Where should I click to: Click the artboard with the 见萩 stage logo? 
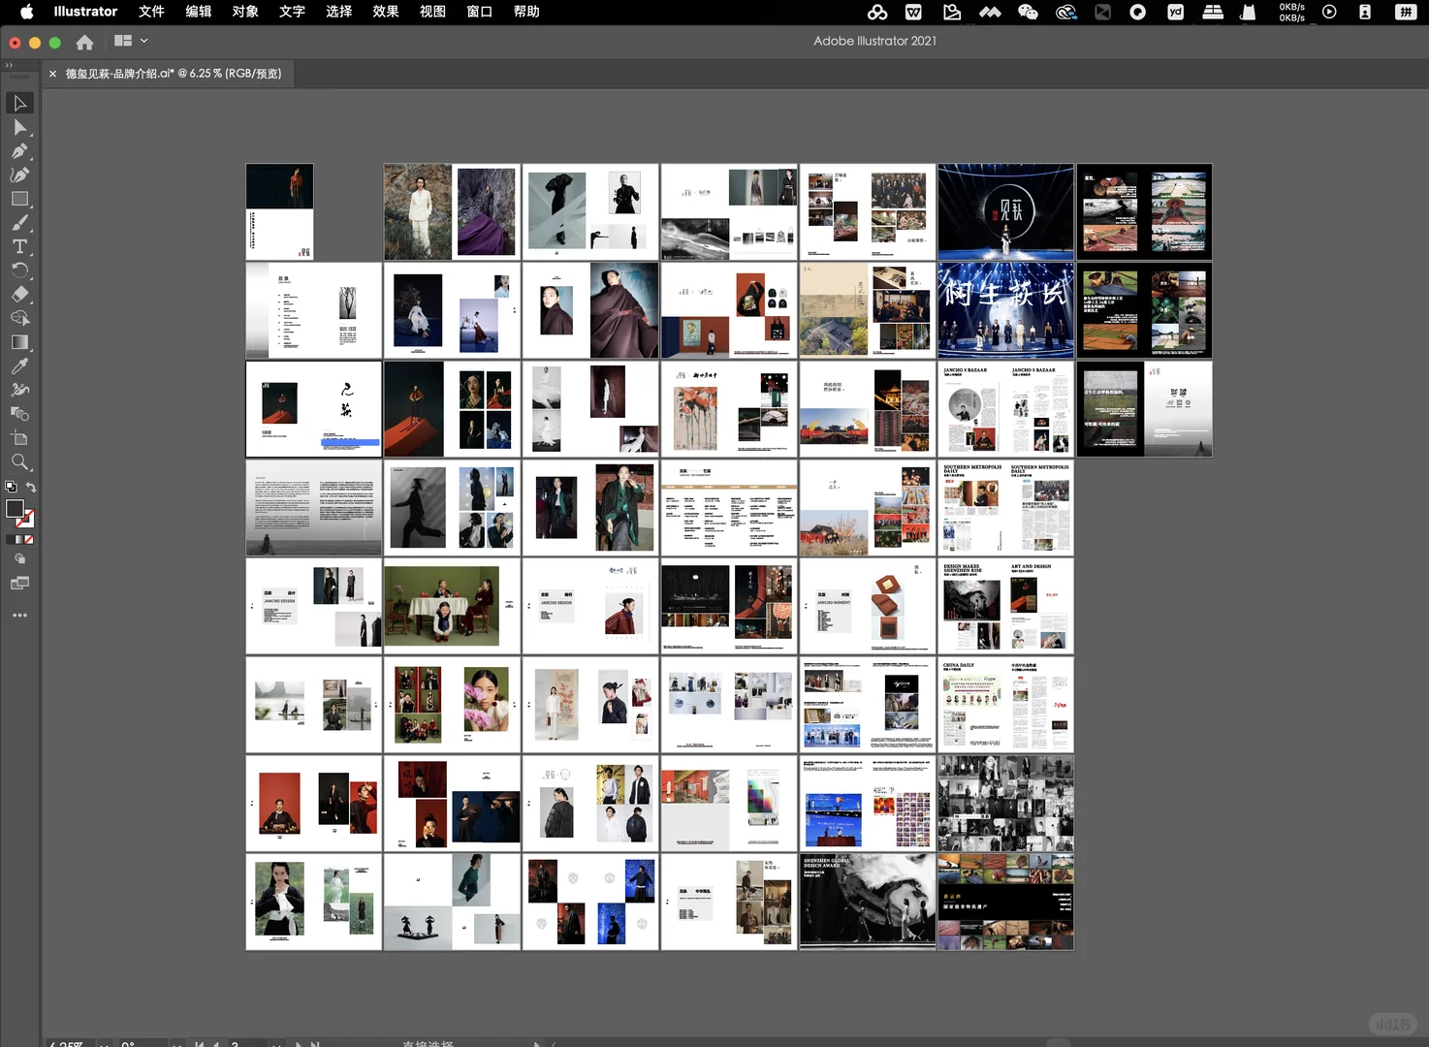point(1005,211)
